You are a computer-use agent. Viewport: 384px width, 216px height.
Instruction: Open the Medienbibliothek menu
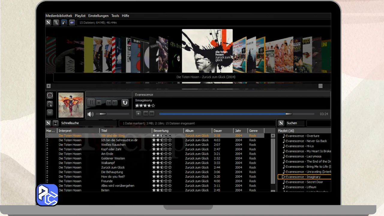coord(59,16)
